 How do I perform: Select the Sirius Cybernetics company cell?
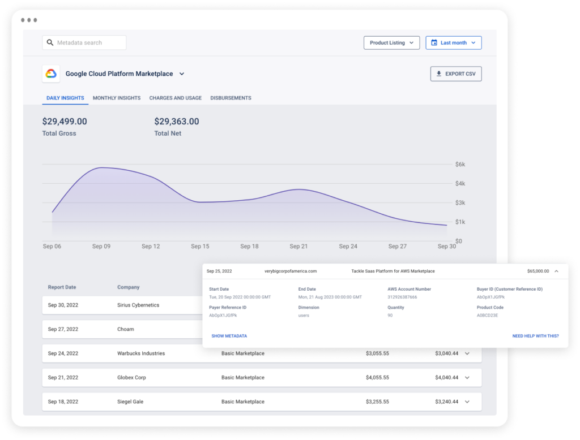138,305
